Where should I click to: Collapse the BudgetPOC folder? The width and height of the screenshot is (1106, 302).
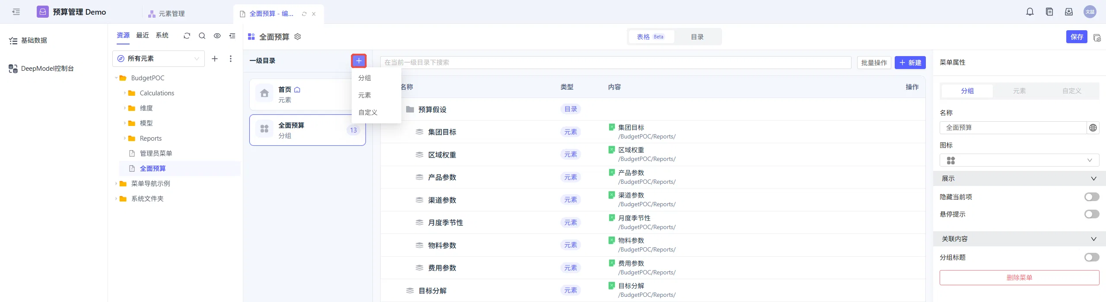116,78
